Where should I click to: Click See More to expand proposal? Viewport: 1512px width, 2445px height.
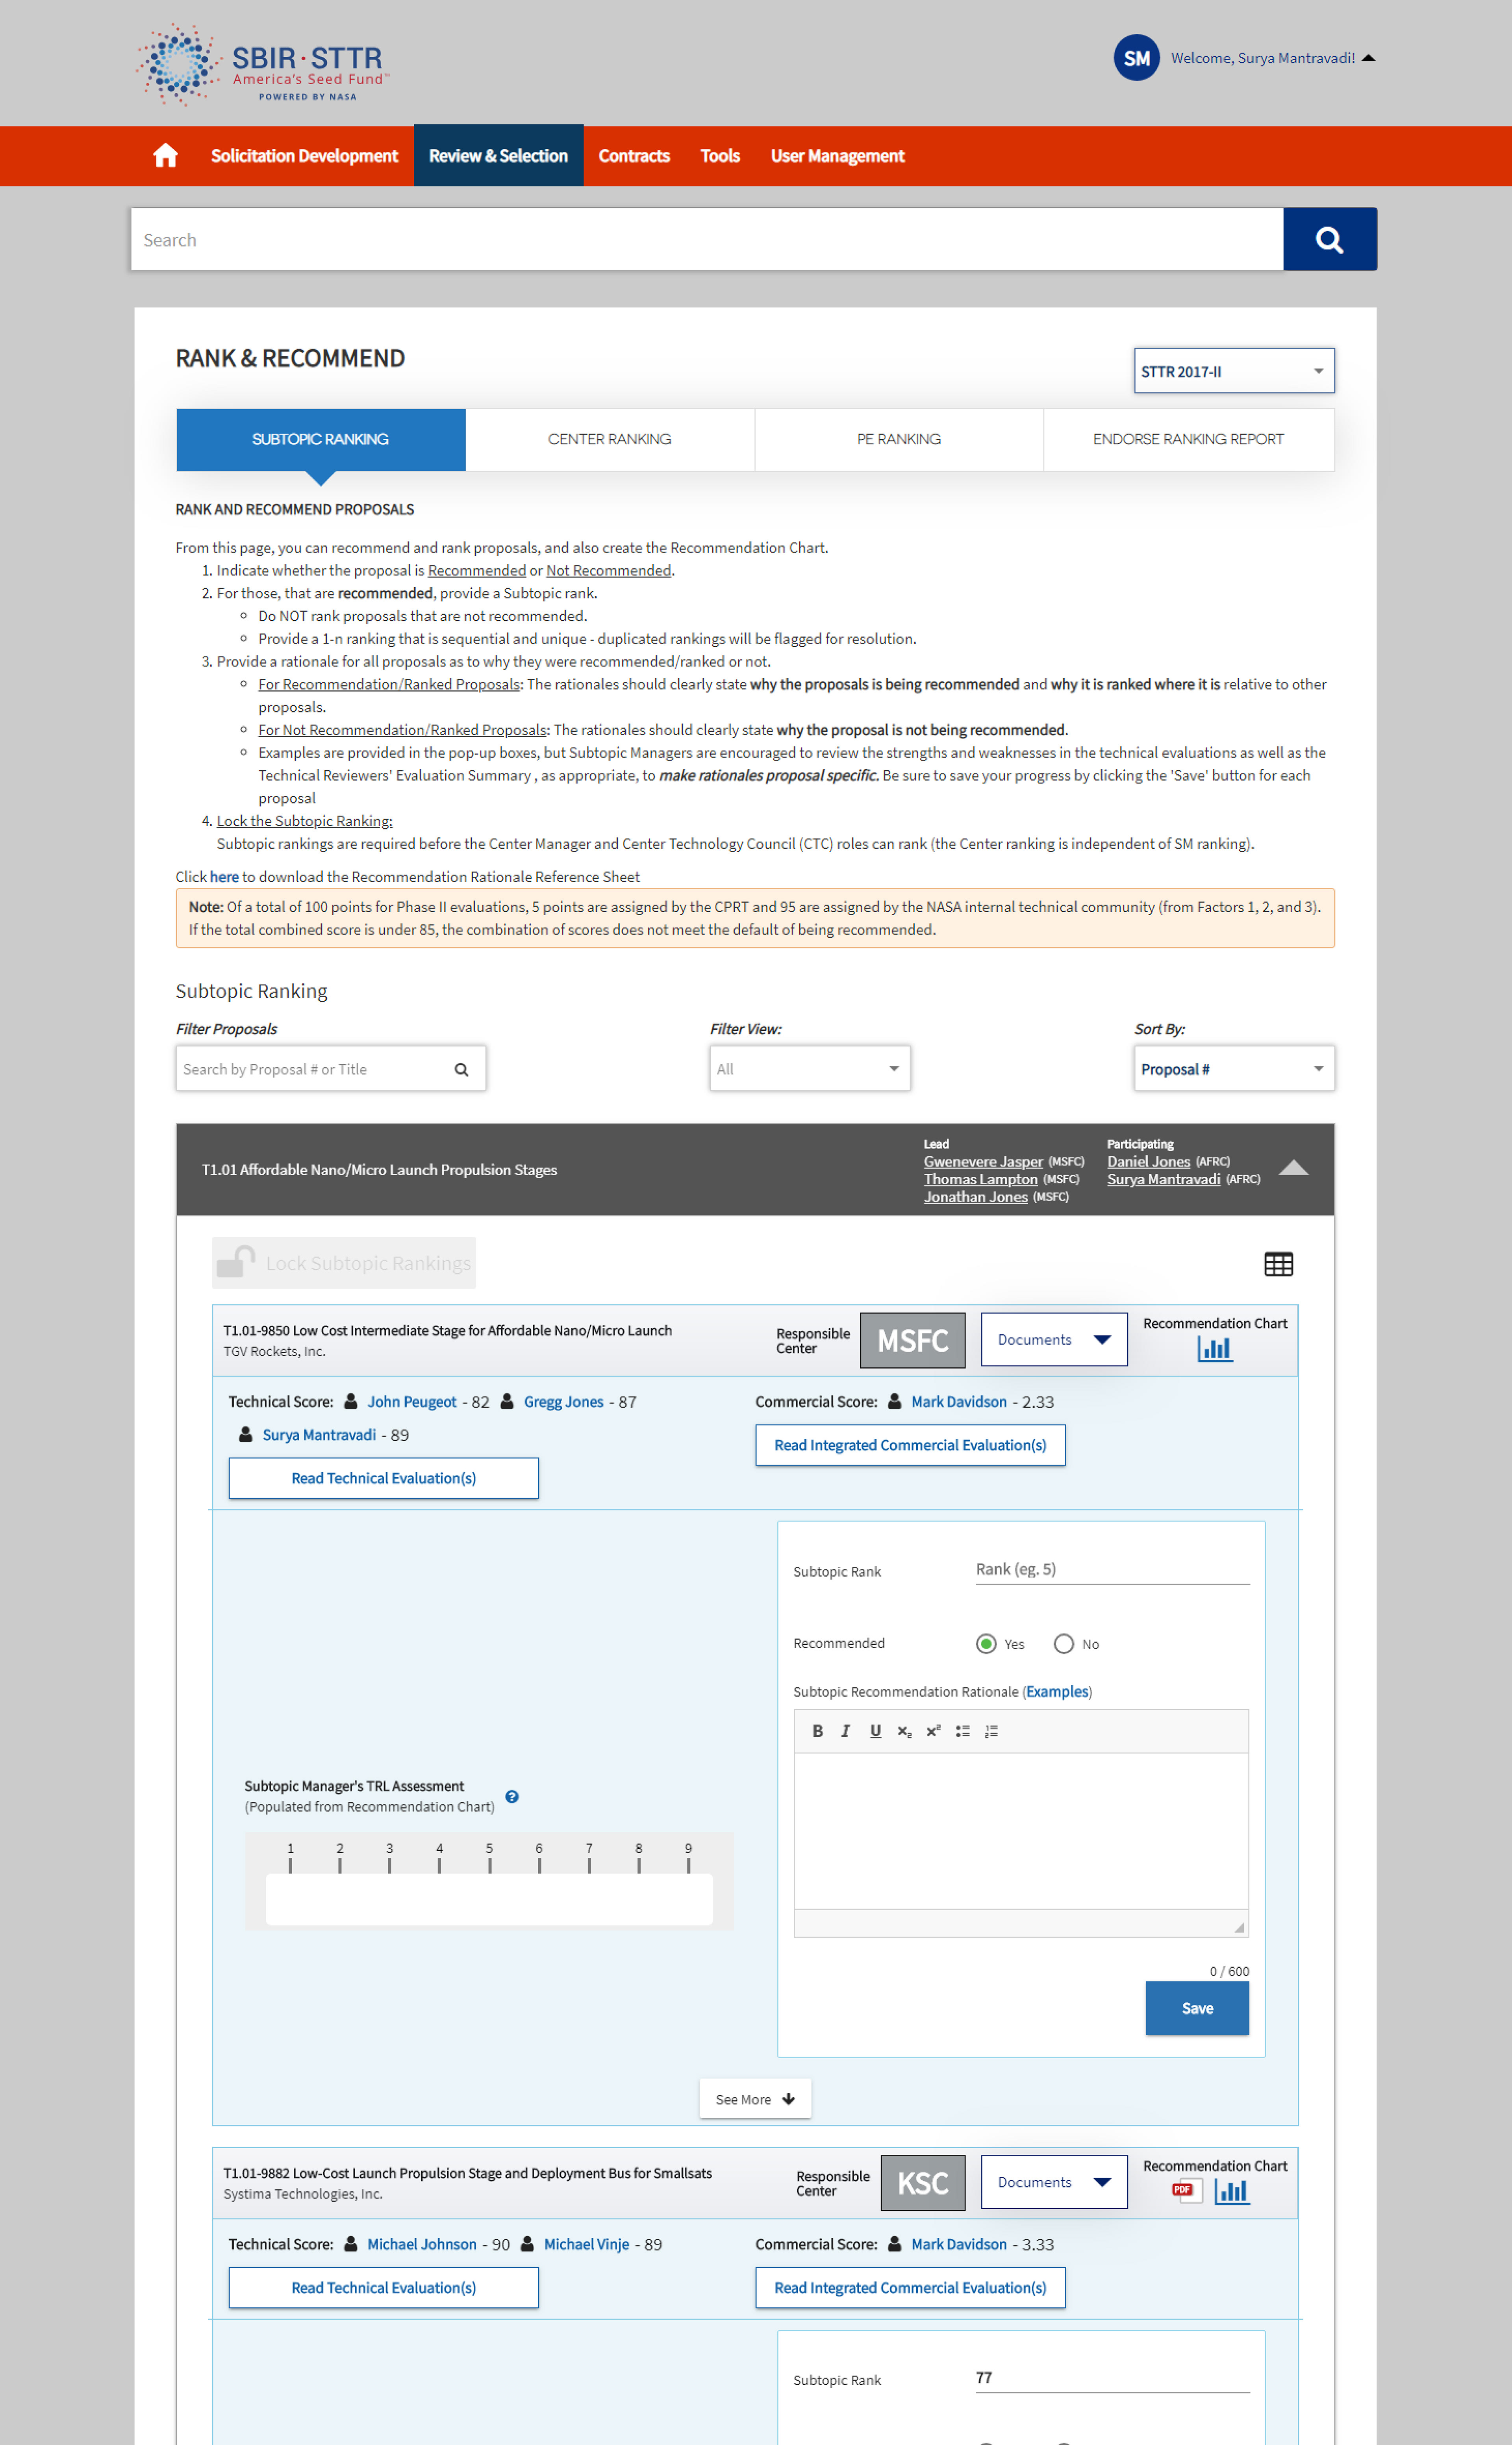click(755, 2099)
